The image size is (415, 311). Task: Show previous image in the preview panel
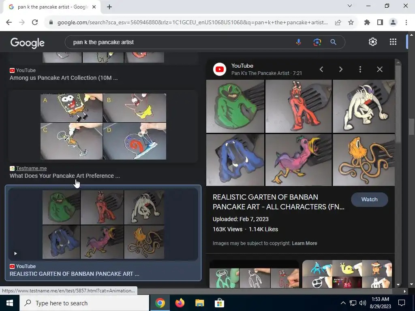pyautogui.click(x=321, y=69)
